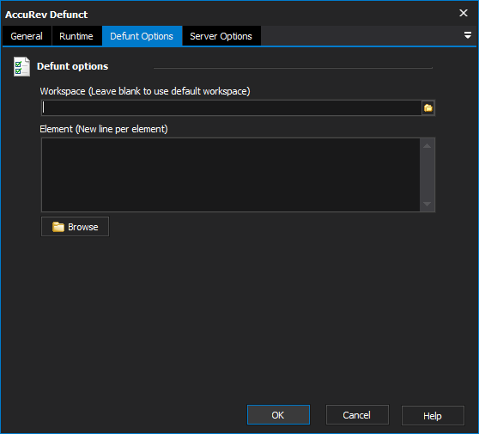
Task: Click the Cancel button
Action: coord(357,415)
